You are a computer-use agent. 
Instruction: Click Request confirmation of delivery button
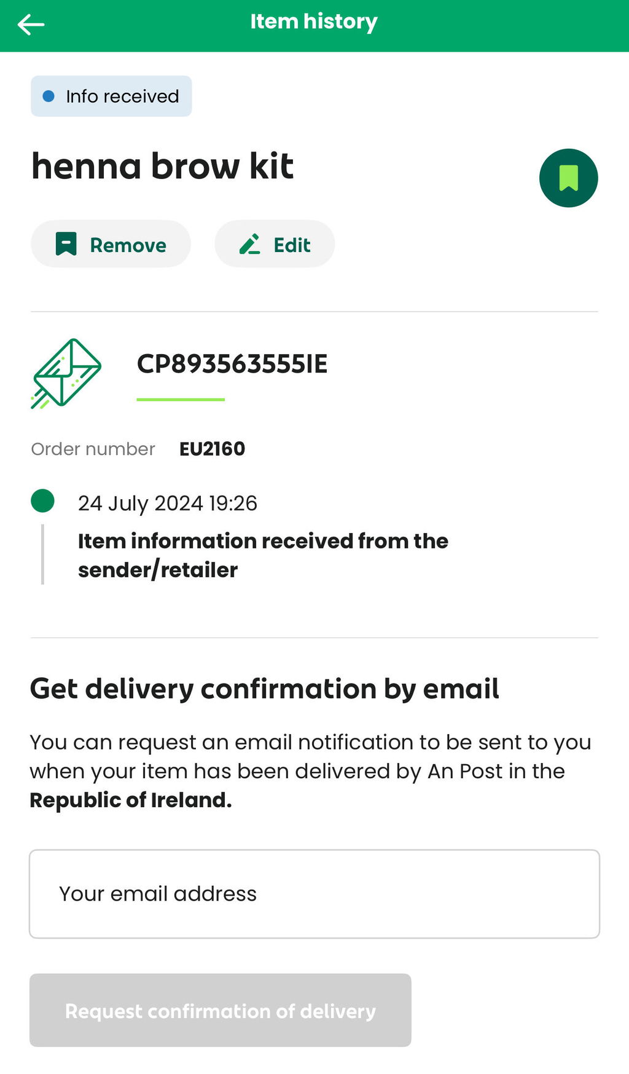(x=221, y=1010)
